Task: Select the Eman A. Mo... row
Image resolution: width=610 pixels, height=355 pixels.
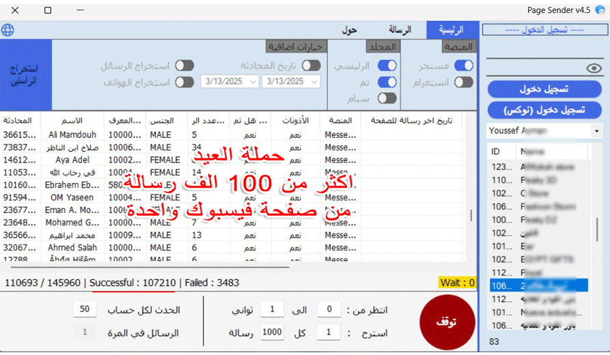Action: [x=232, y=210]
